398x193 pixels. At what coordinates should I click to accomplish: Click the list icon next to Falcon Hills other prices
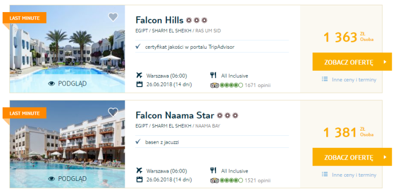click(324, 79)
